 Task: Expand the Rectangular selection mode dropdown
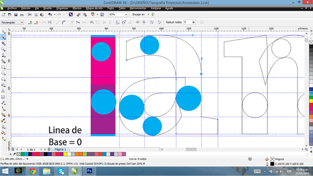[x=22, y=23]
